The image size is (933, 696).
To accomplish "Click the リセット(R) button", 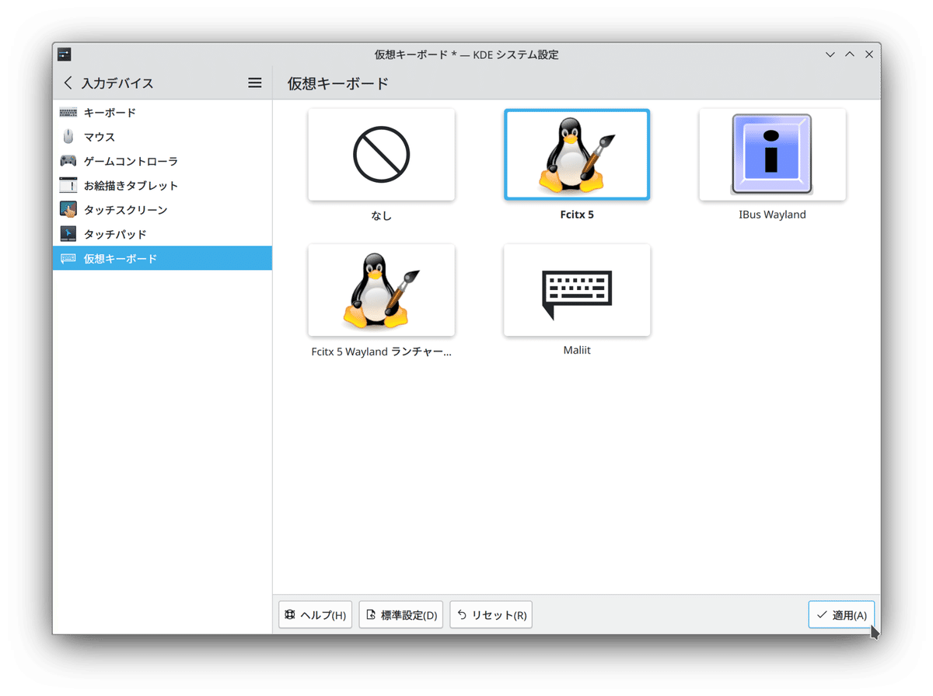I will point(491,614).
